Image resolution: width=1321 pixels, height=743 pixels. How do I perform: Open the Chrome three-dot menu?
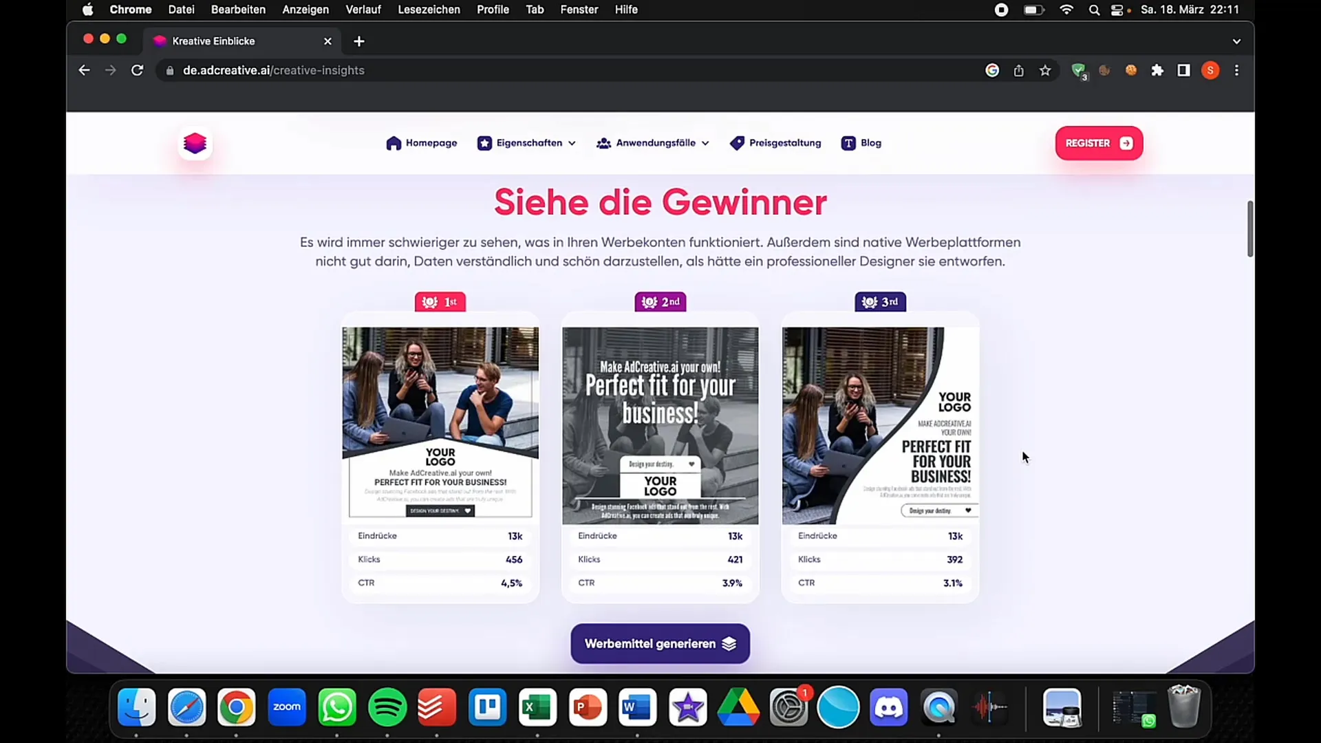click(x=1236, y=70)
